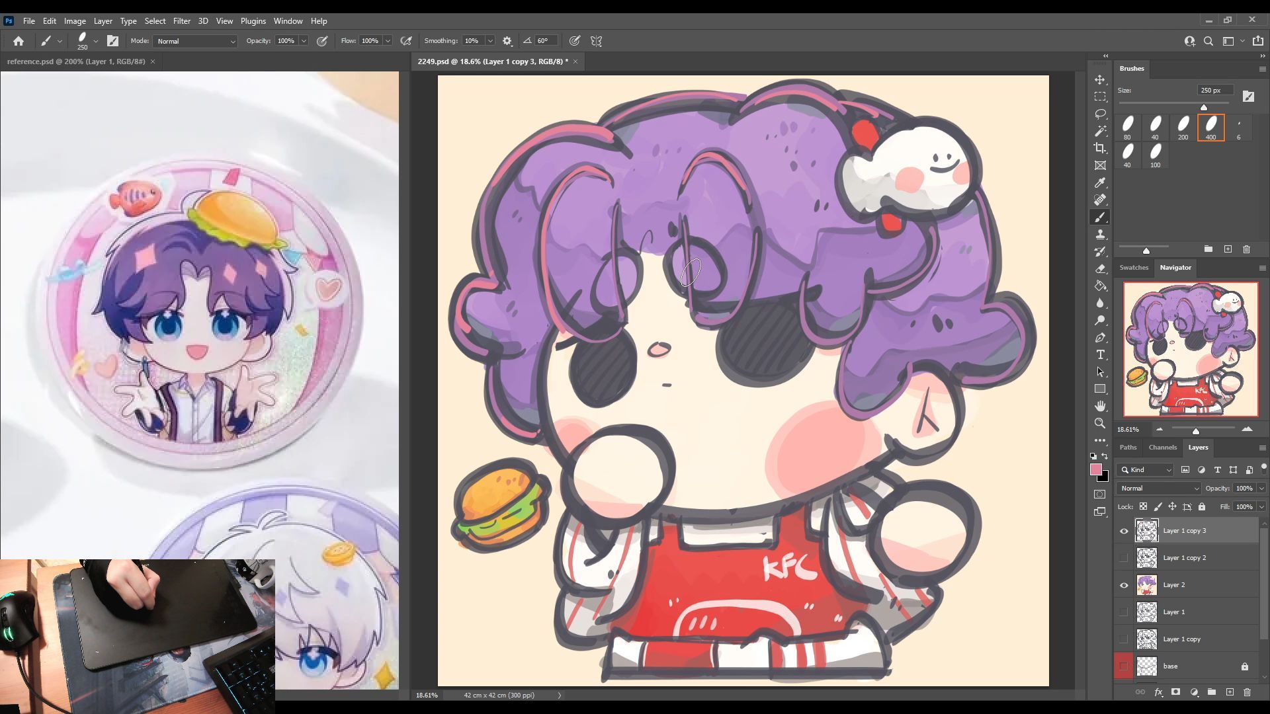
Task: Open layer Fill dropdown
Action: pos(1261,507)
